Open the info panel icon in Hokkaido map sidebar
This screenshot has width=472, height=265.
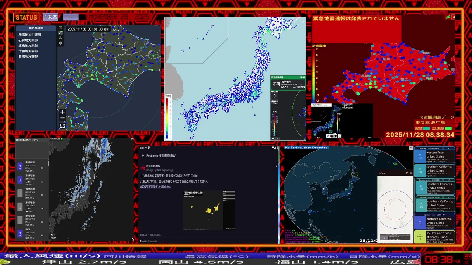click(x=60, y=28)
